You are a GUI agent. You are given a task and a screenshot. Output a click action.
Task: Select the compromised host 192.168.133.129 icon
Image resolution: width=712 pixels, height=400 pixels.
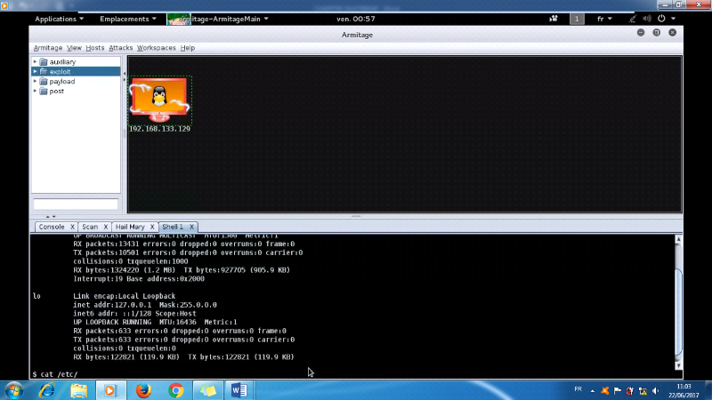click(x=159, y=100)
